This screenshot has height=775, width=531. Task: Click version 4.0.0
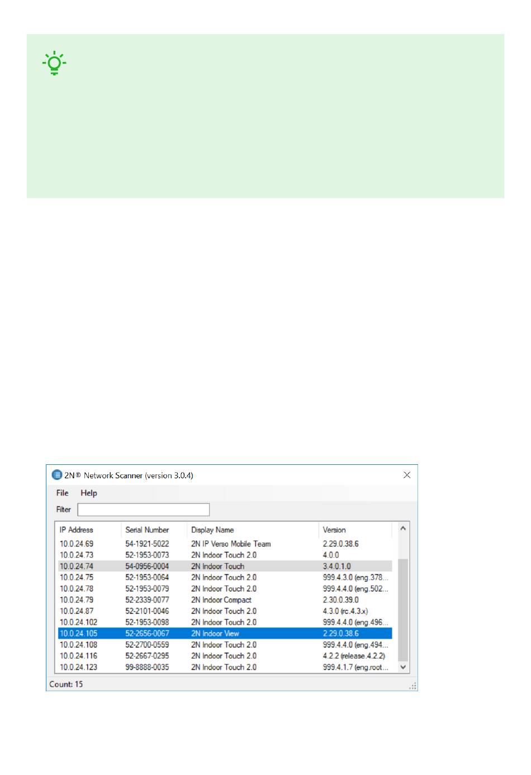pos(331,555)
